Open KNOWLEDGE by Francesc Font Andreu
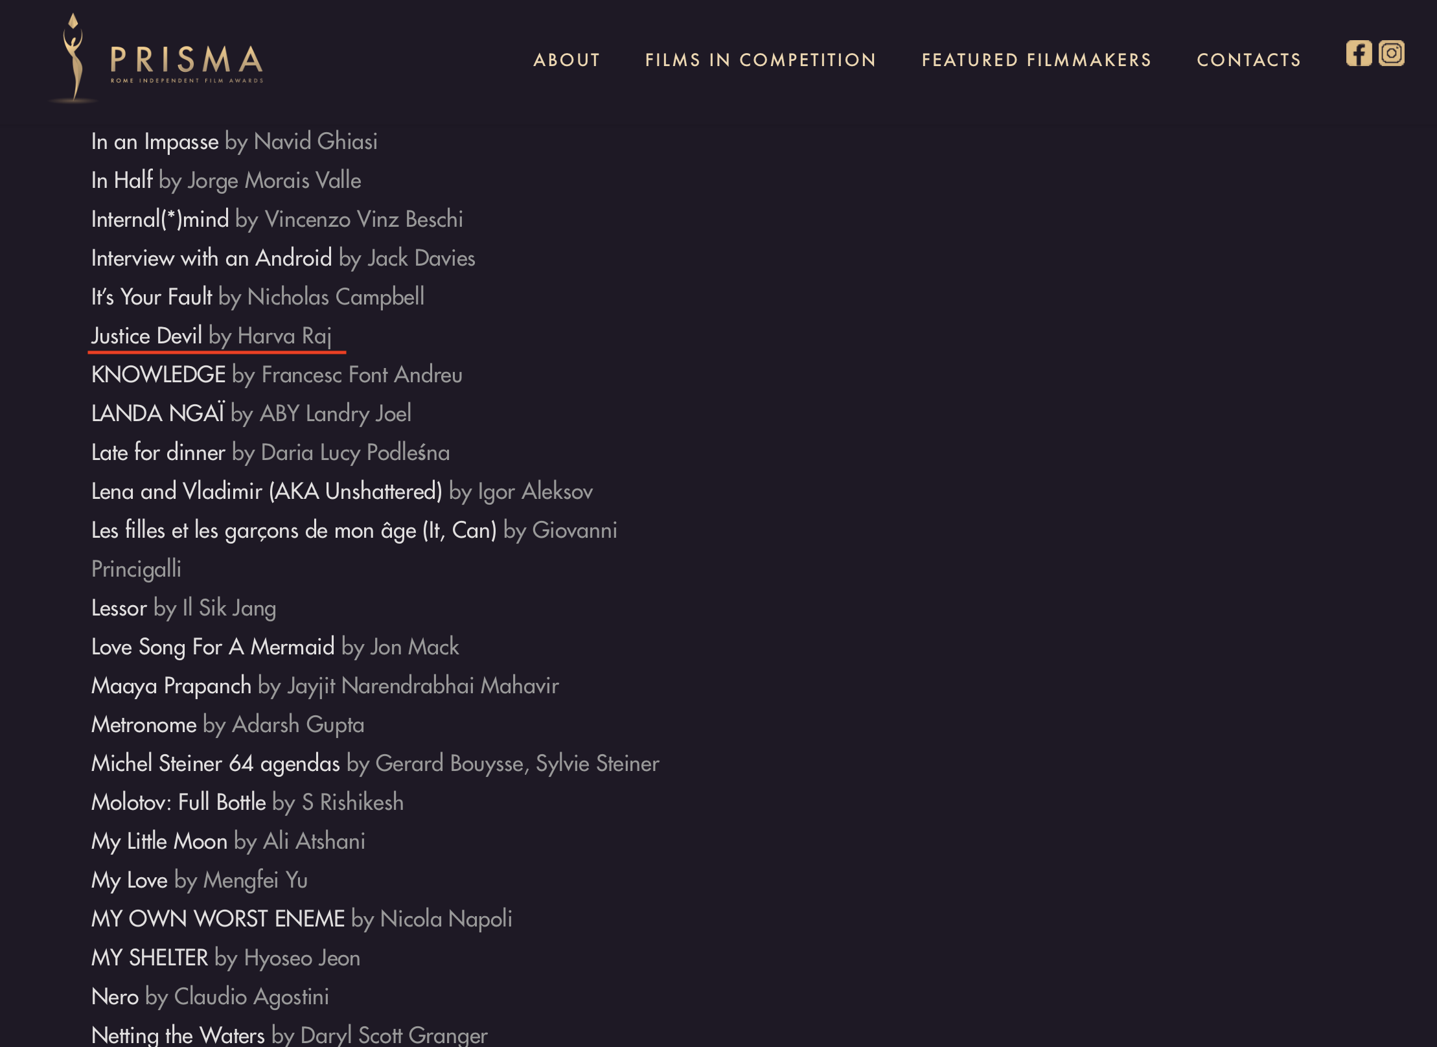 [277, 374]
